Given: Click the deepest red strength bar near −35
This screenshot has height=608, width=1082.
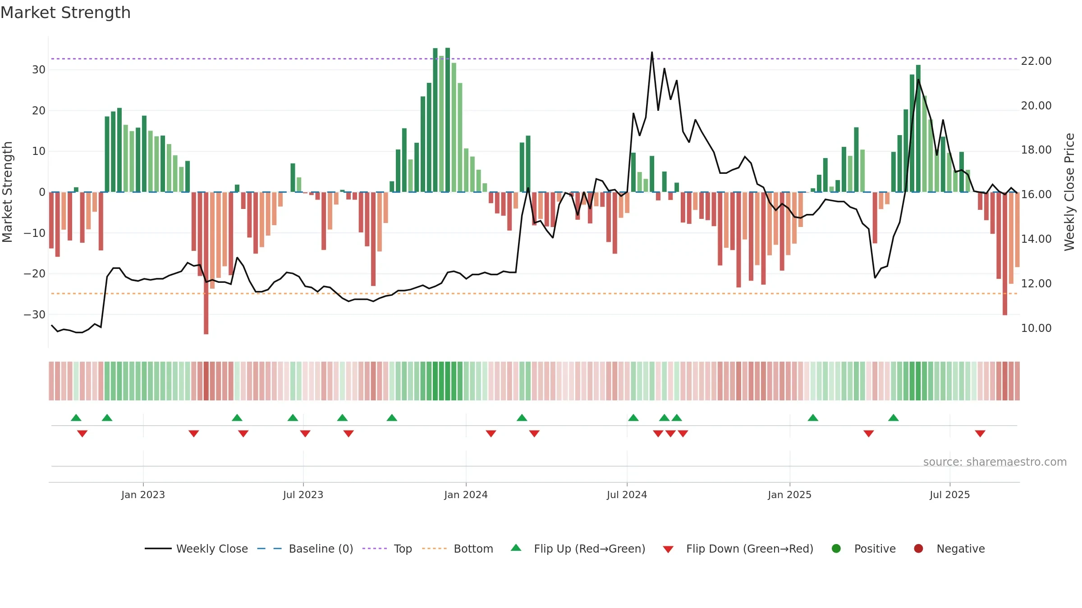Looking at the screenshot, I should [206, 263].
